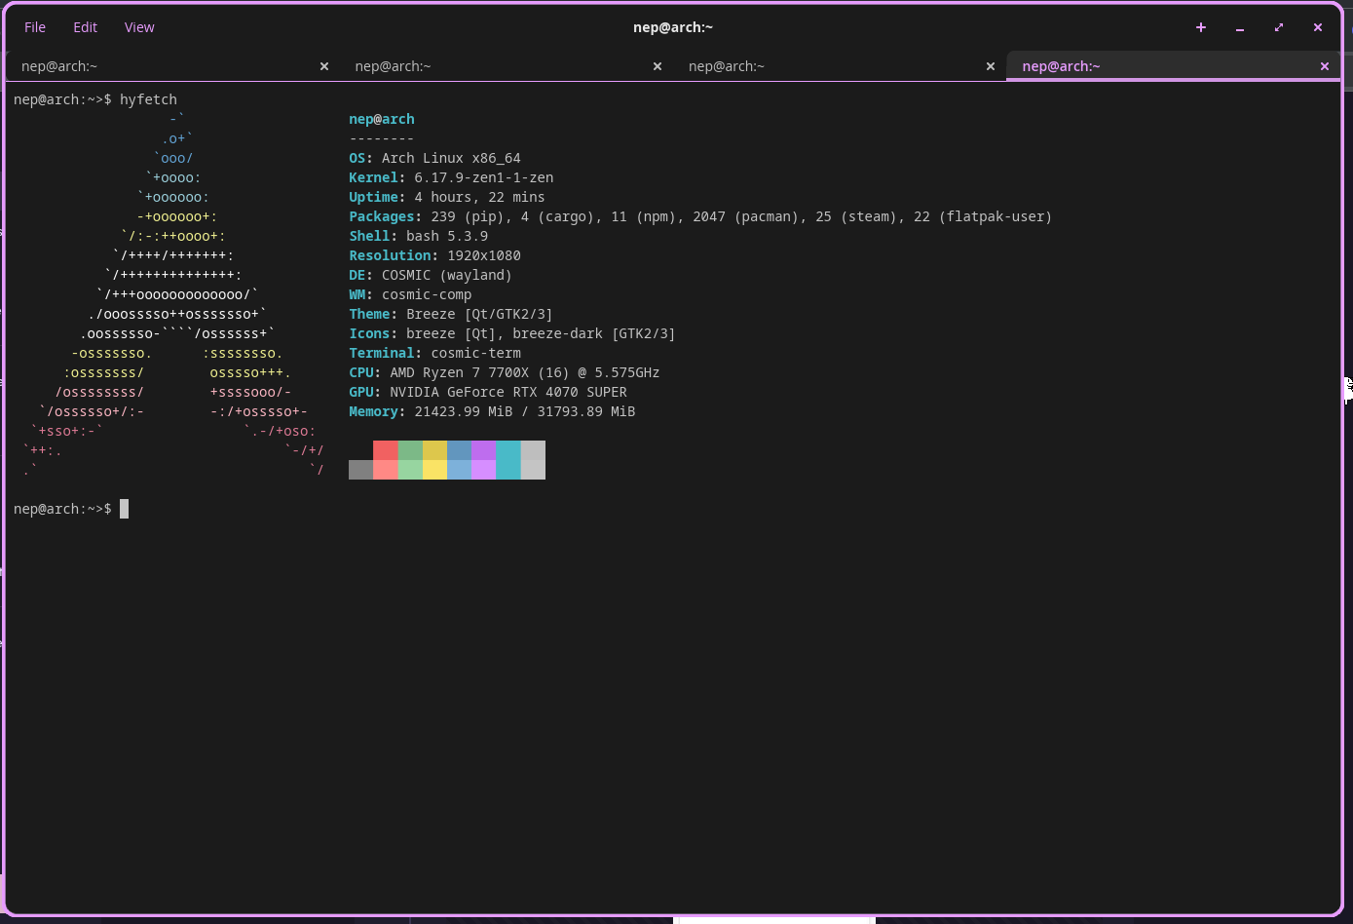Open the View menu
This screenshot has height=924, width=1353.
pos(139,27)
